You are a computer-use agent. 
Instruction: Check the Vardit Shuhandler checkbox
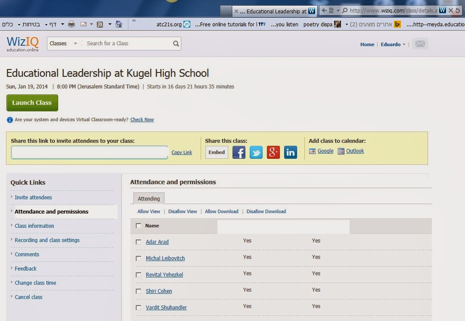139,307
